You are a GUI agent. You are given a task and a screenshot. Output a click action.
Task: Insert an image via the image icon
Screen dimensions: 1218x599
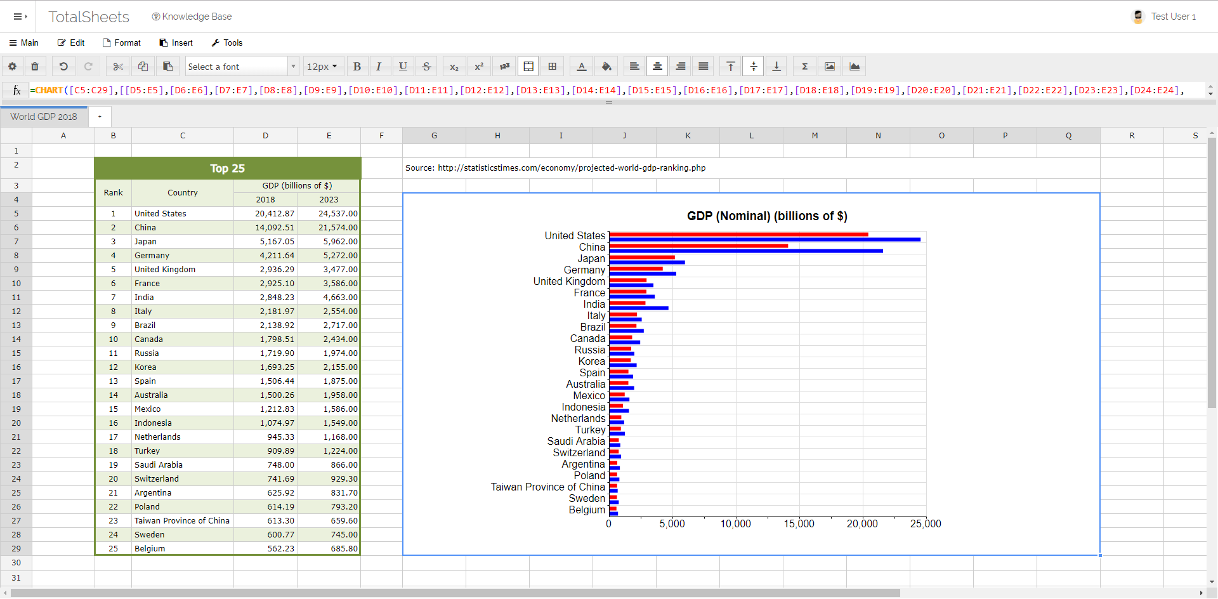coord(828,66)
